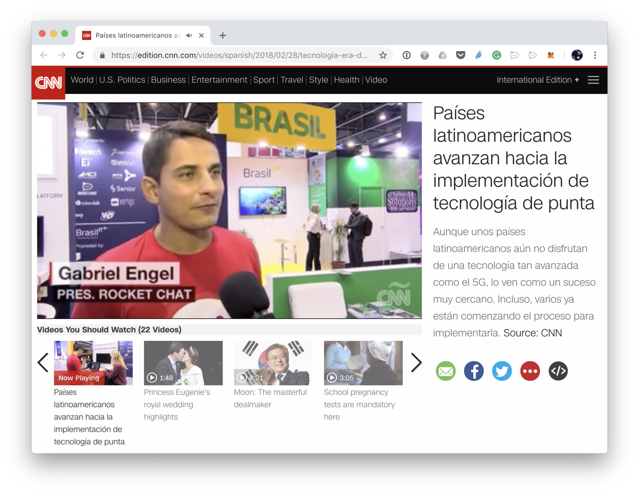This screenshot has height=495, width=639.
Task: Play the School pregnancy tests video thumbnail
Action: click(x=363, y=363)
